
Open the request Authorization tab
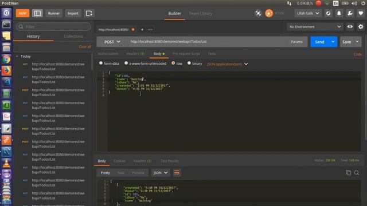tap(108, 53)
